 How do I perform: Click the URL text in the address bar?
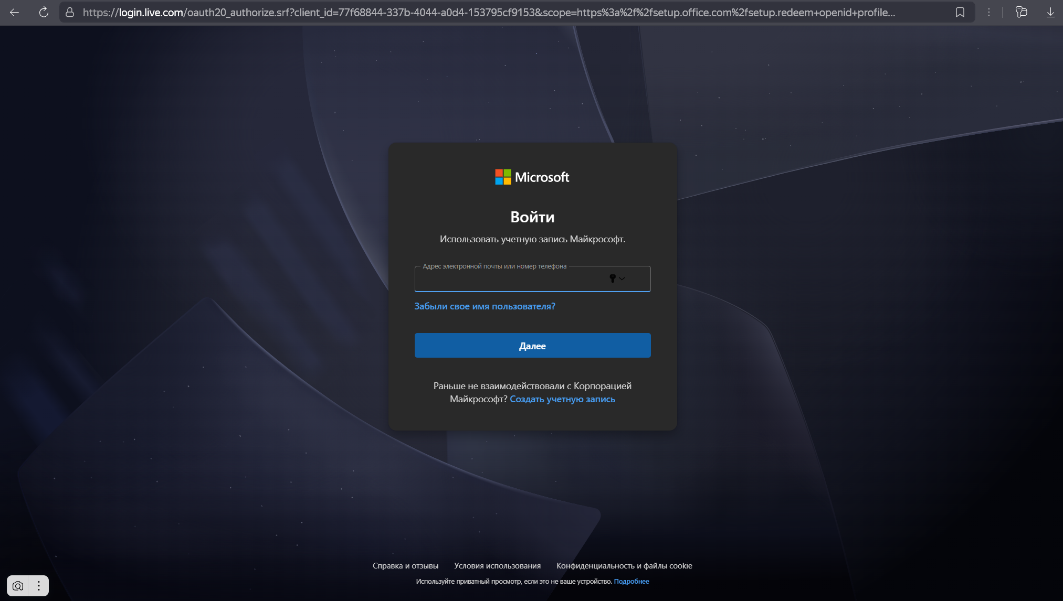(x=488, y=13)
